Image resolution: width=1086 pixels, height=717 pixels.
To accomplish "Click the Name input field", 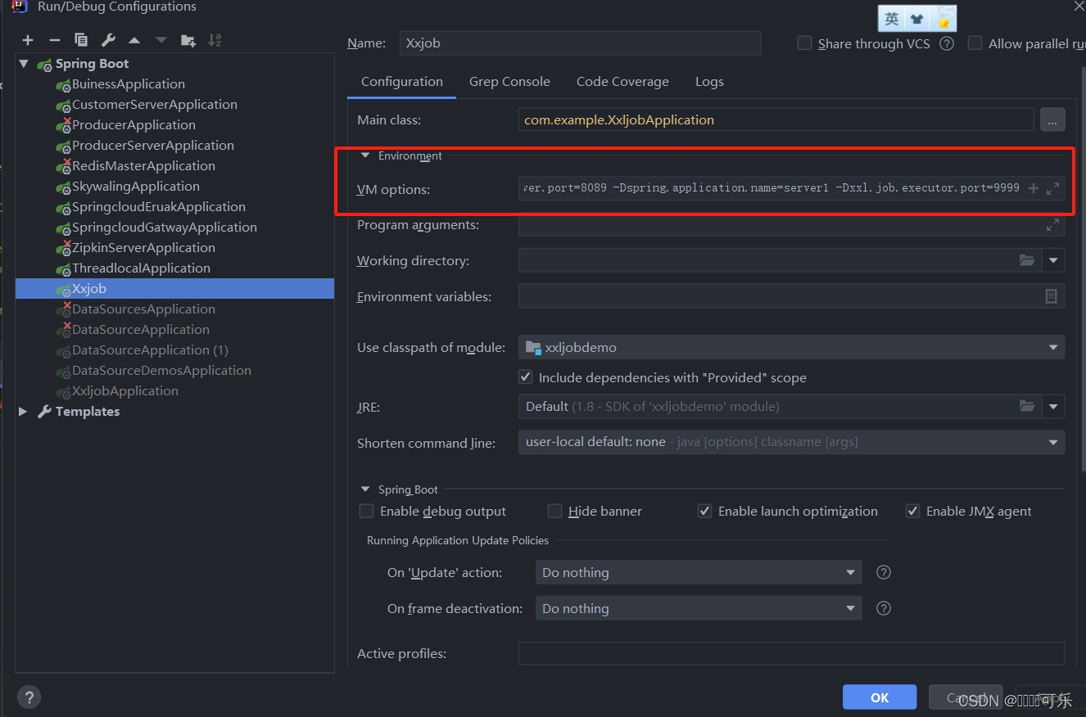I will coord(580,43).
